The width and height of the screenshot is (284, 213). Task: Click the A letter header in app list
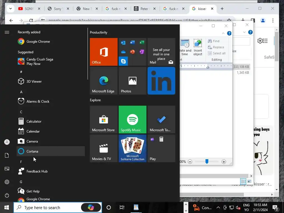(x=21, y=92)
